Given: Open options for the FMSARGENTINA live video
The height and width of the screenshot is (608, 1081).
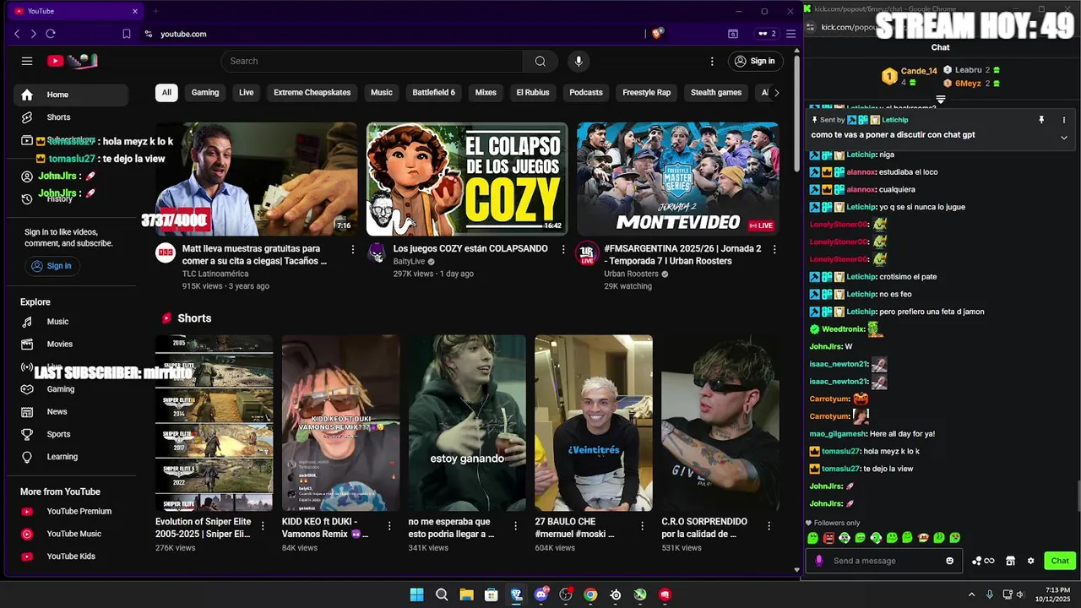Looking at the screenshot, I should coord(774,249).
